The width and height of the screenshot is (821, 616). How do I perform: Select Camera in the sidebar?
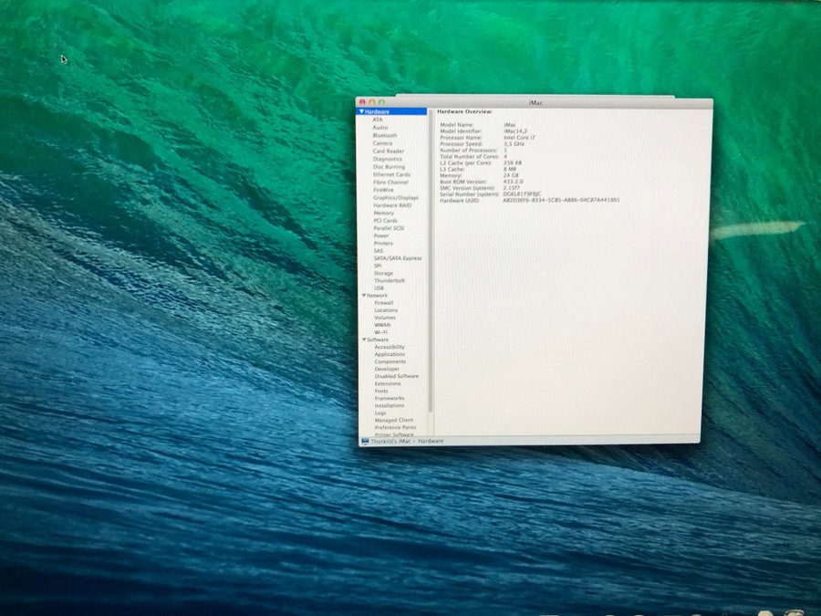(x=382, y=143)
